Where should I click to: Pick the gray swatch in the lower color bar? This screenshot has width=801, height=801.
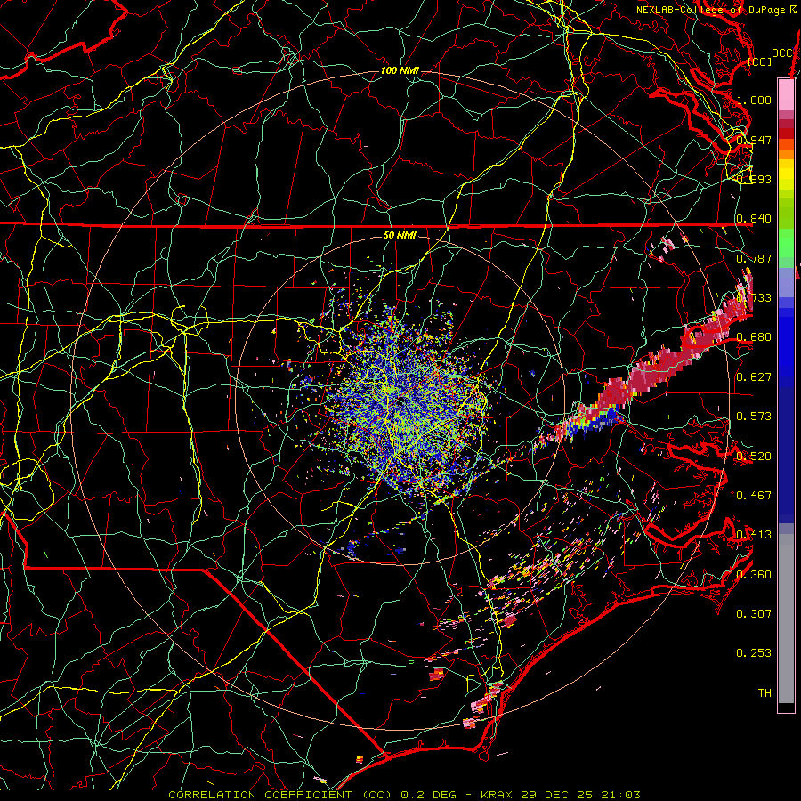786,619
